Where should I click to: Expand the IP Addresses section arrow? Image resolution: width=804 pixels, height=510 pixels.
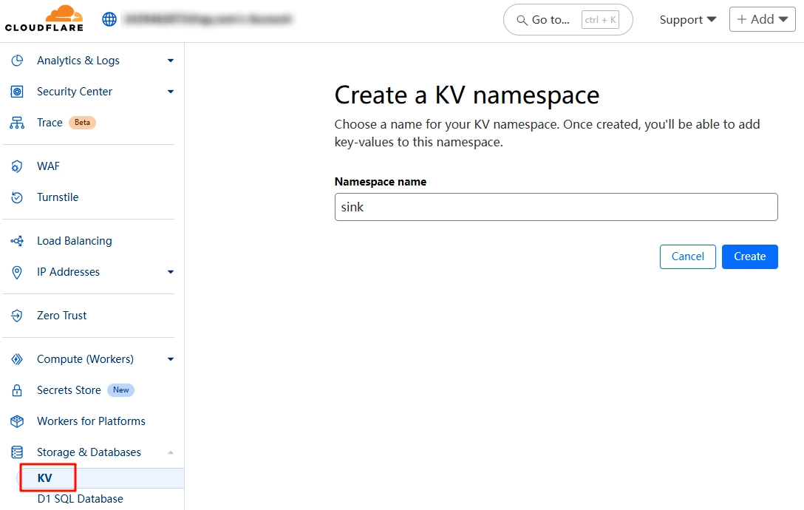(x=171, y=272)
